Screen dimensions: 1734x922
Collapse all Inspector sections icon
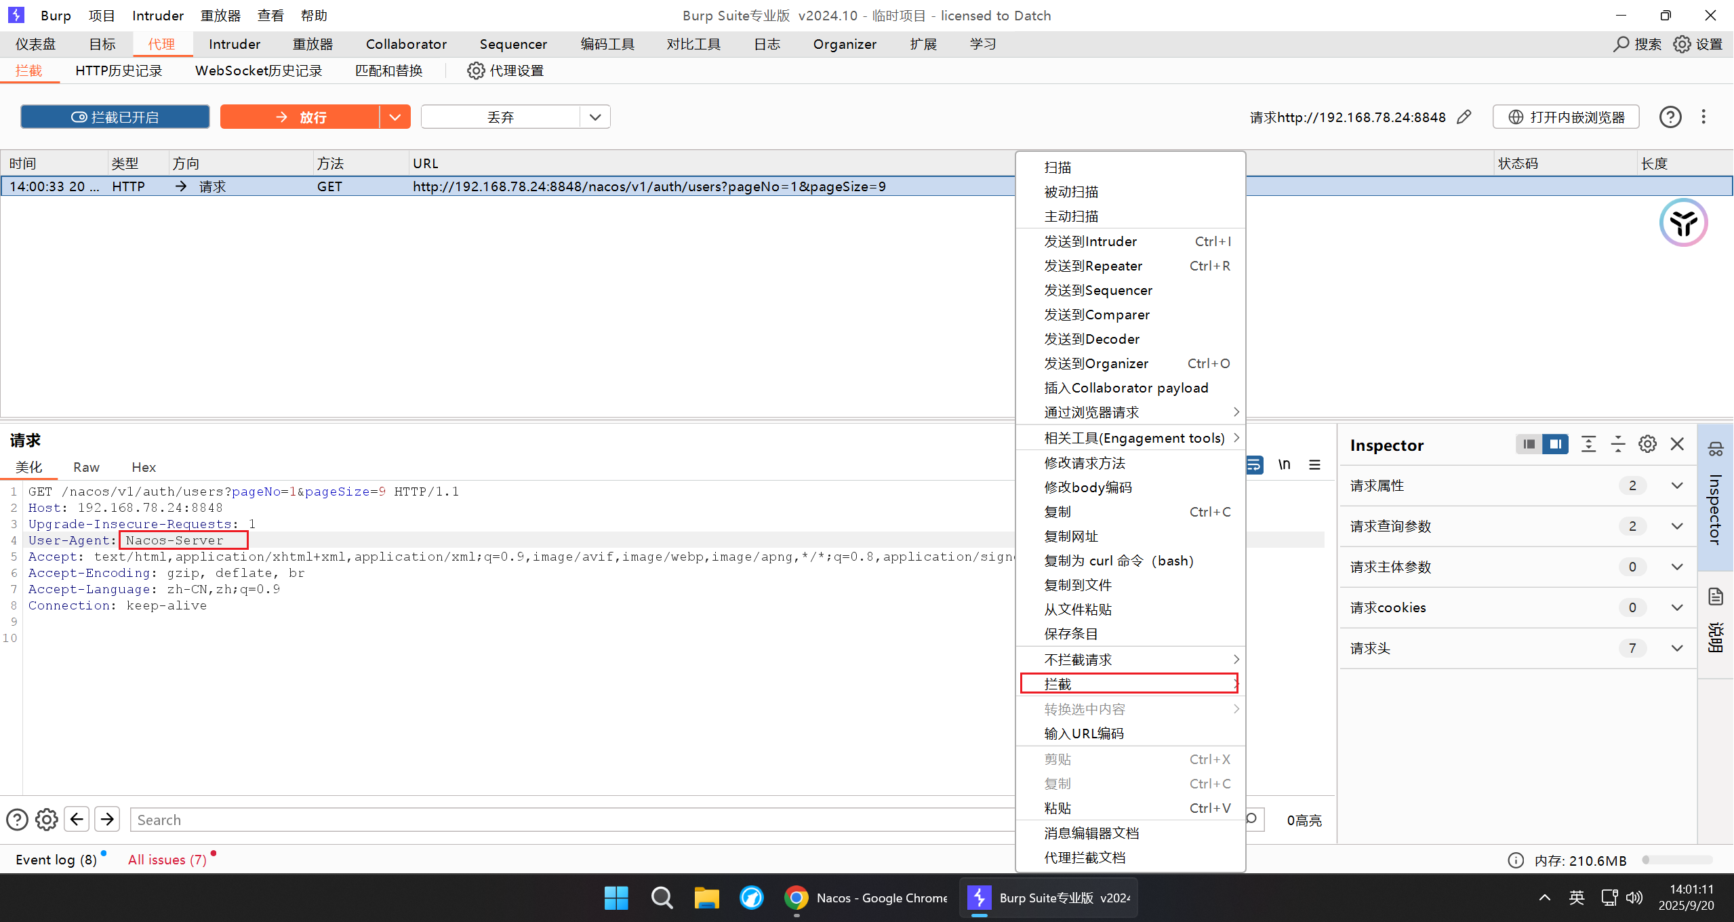pos(1618,445)
